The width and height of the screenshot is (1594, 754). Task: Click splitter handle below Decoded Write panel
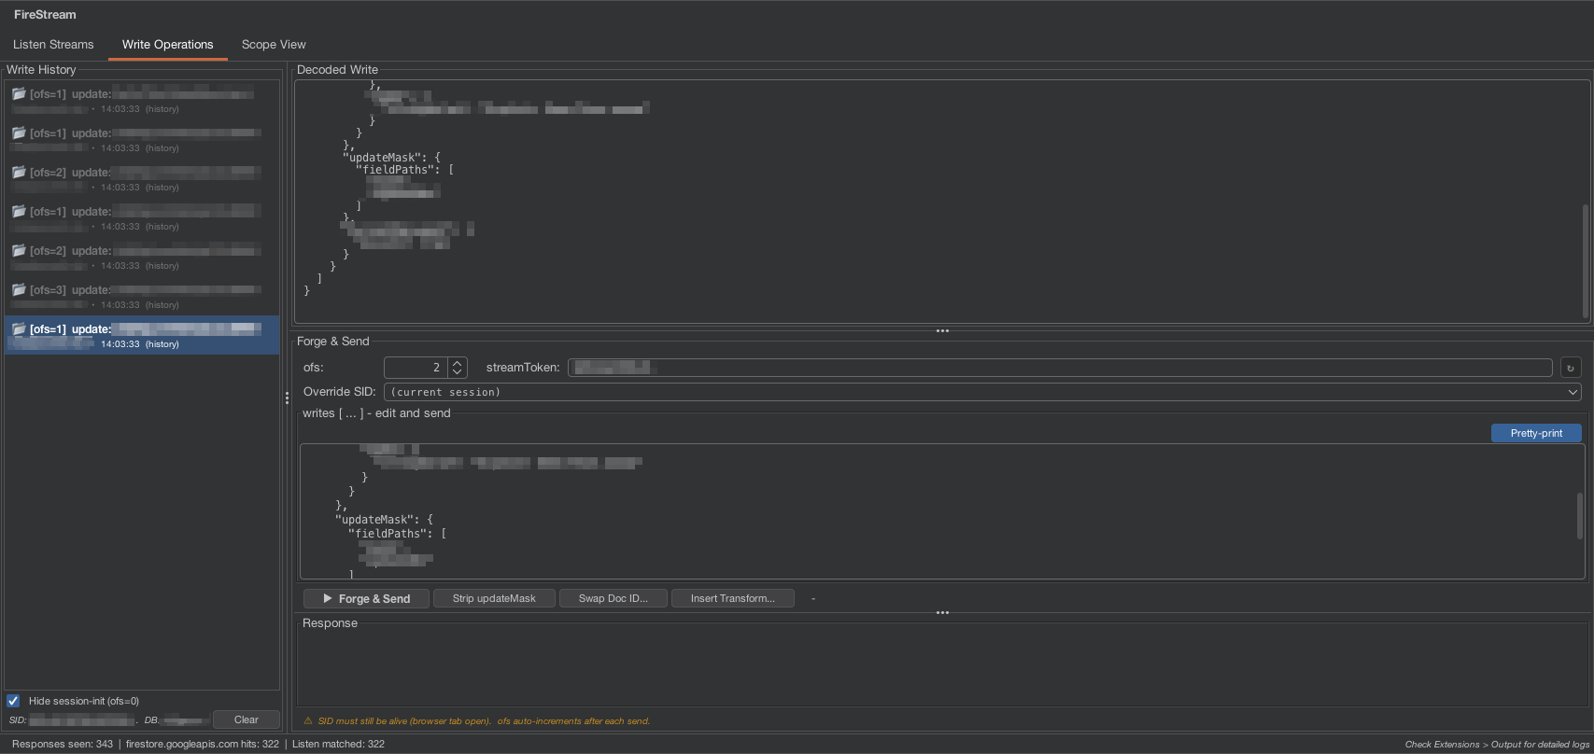click(942, 330)
